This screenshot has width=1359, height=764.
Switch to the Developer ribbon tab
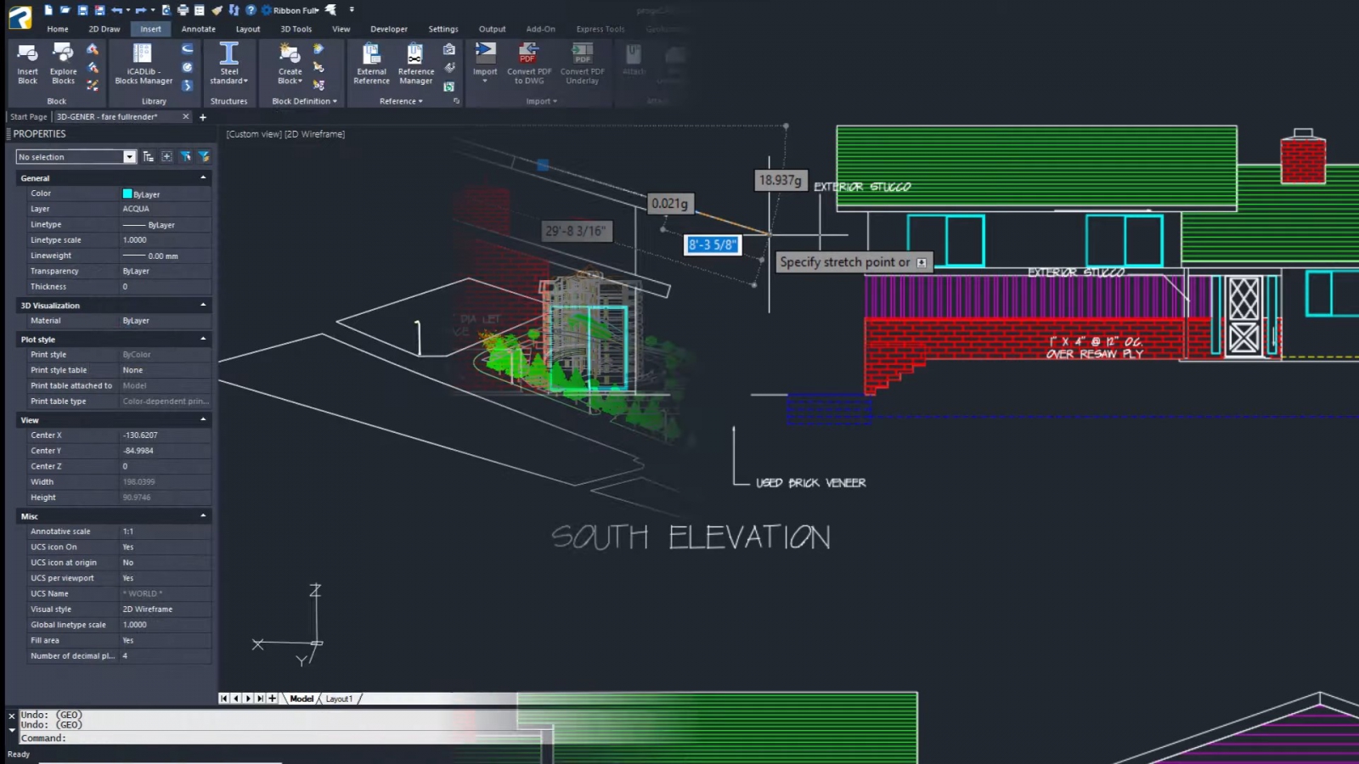click(x=389, y=29)
